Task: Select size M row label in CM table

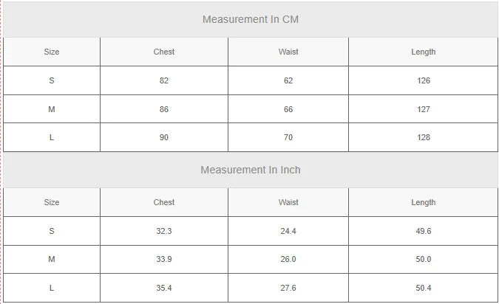Action: pyautogui.click(x=52, y=109)
